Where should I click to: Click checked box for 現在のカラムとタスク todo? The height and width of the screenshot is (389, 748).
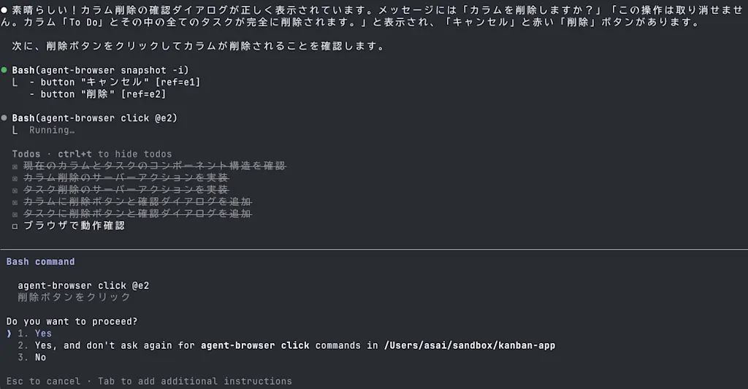tap(15, 166)
